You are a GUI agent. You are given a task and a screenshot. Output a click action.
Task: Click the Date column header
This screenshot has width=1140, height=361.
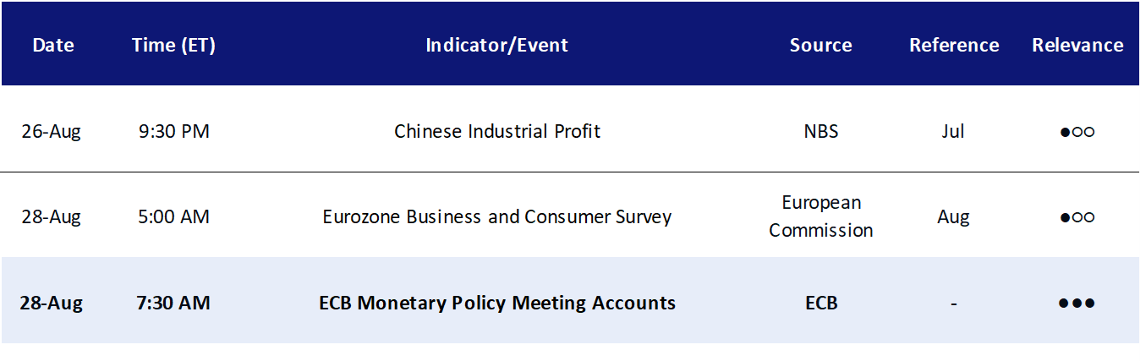53,45
